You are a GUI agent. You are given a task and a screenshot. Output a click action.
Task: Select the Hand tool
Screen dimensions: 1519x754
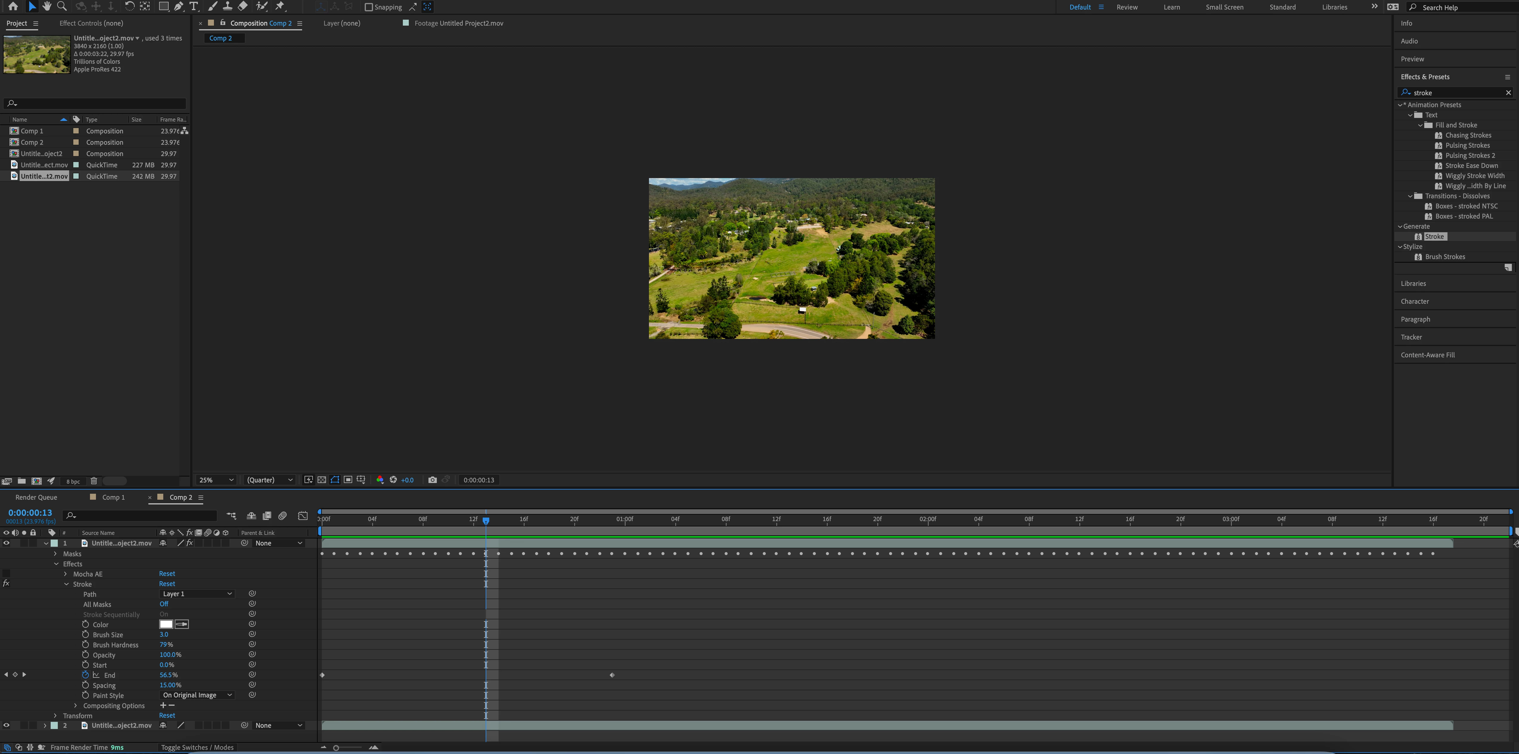point(46,7)
